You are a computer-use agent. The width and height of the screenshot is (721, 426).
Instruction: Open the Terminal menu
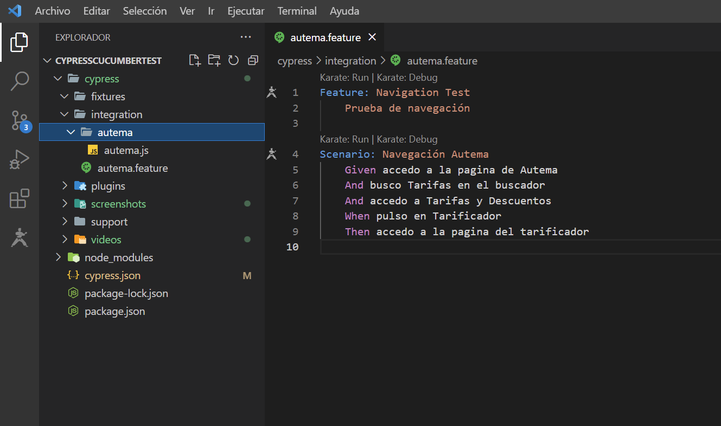tap(297, 11)
